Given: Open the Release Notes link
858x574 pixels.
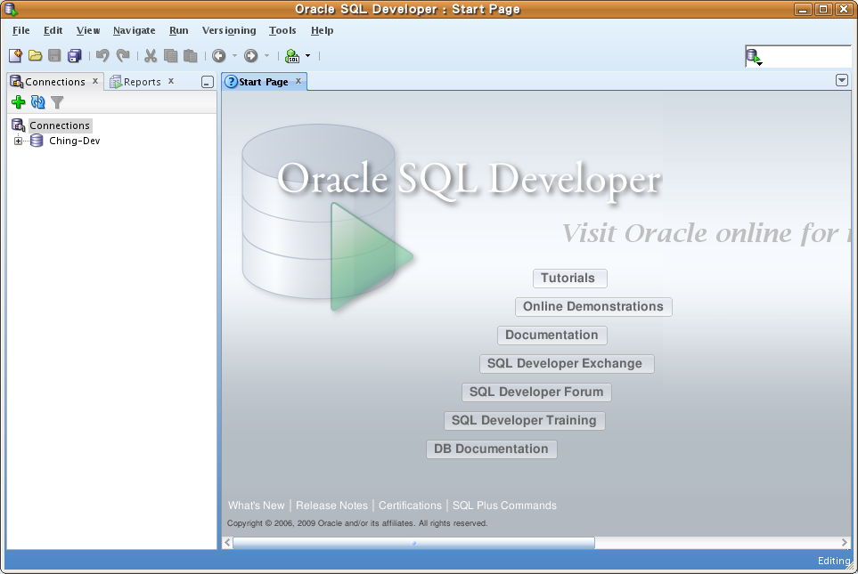Looking at the screenshot, I should coord(331,505).
